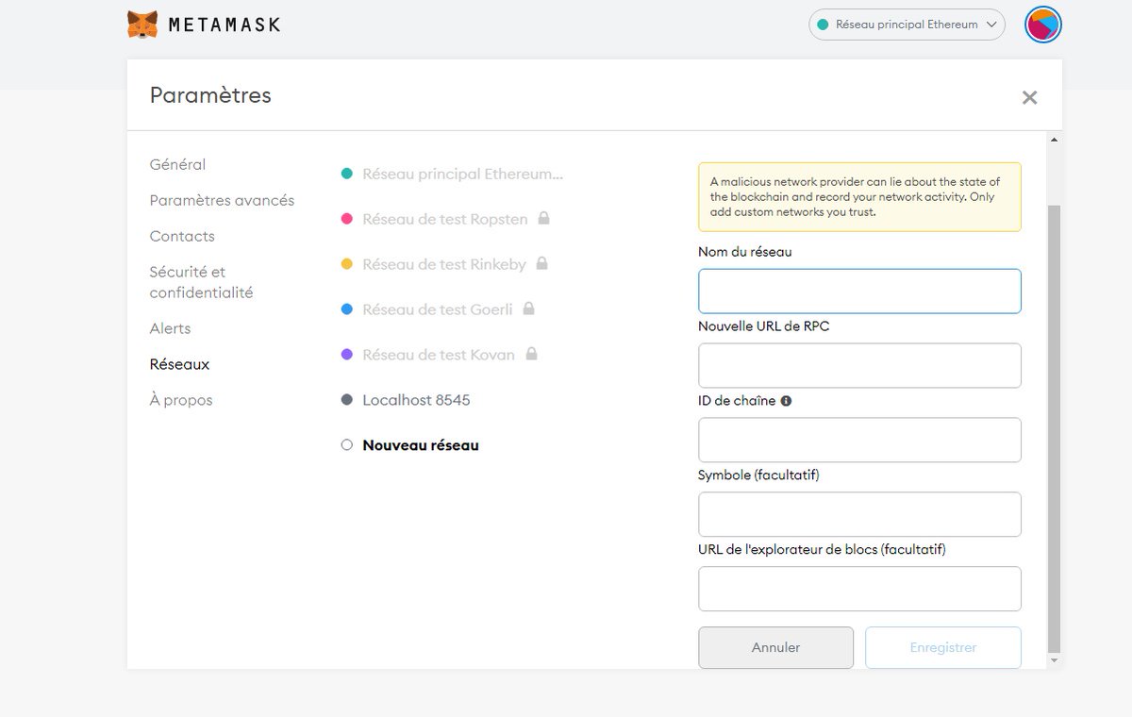Focus the Nom du réseau field
Screen dimensions: 1132x717
(x=859, y=291)
